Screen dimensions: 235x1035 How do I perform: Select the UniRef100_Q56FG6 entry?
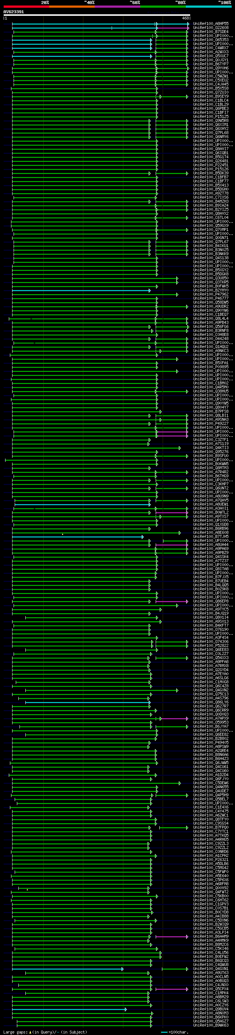(x=211, y=327)
